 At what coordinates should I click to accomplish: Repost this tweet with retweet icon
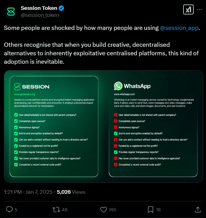(56, 209)
